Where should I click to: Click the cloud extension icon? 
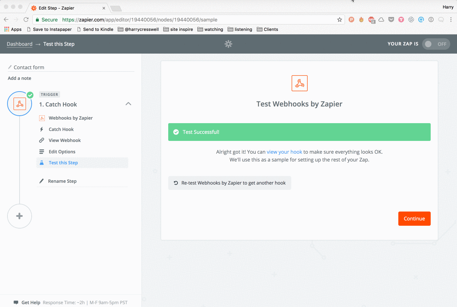point(381,20)
